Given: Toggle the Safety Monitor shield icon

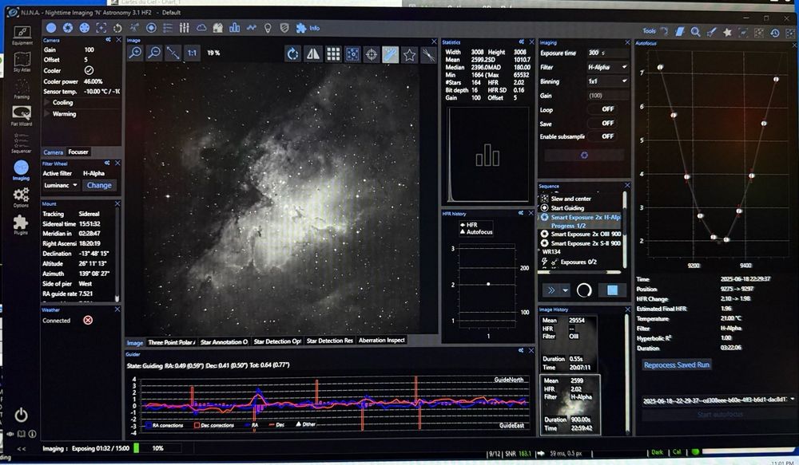Looking at the screenshot, I should (x=285, y=29).
